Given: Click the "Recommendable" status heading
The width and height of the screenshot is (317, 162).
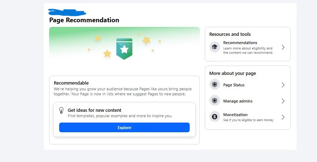Looking at the screenshot, I should [71, 83].
